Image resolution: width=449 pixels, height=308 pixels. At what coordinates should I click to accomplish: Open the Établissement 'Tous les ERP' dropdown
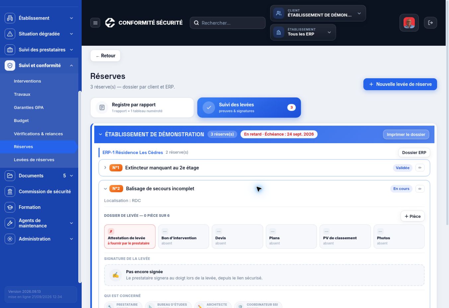coord(303,32)
